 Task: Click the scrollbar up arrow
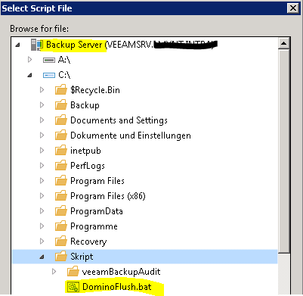(x=283, y=43)
